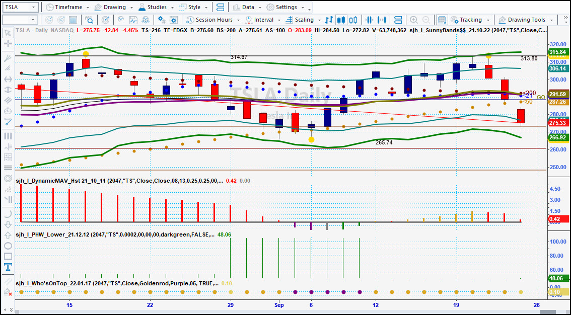
Task: Click the strategy chart icon
Action: [133, 20]
